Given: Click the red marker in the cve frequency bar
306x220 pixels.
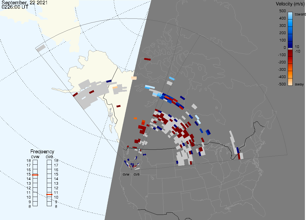Looking at the screenshot, I should coord(49,195).
